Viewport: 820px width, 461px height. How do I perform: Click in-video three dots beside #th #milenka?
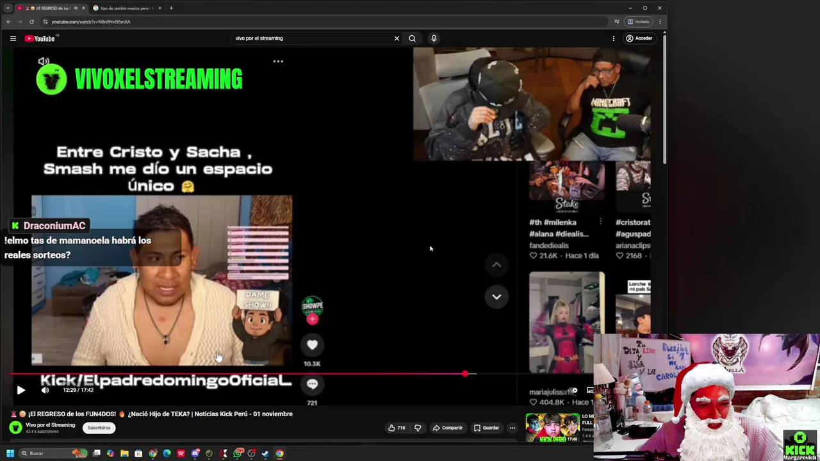click(x=600, y=222)
